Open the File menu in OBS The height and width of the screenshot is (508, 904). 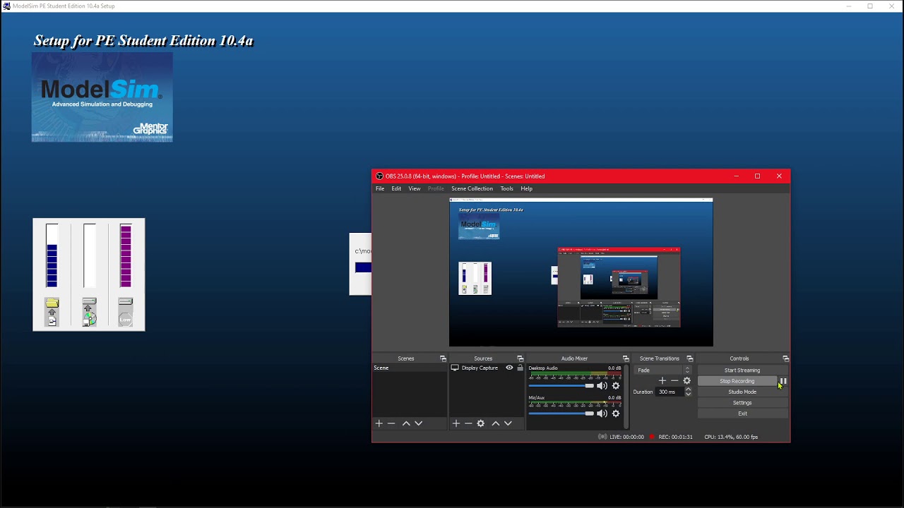click(380, 188)
